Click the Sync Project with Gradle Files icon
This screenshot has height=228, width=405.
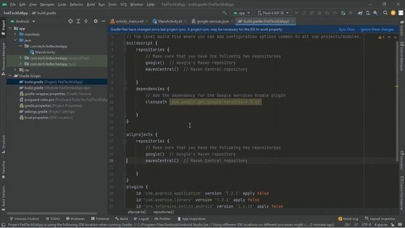point(360,13)
